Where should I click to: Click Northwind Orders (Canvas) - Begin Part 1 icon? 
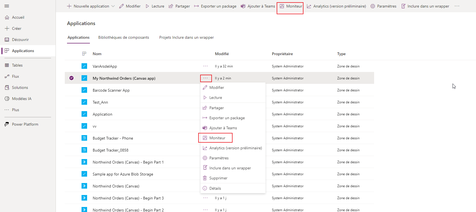point(84,162)
